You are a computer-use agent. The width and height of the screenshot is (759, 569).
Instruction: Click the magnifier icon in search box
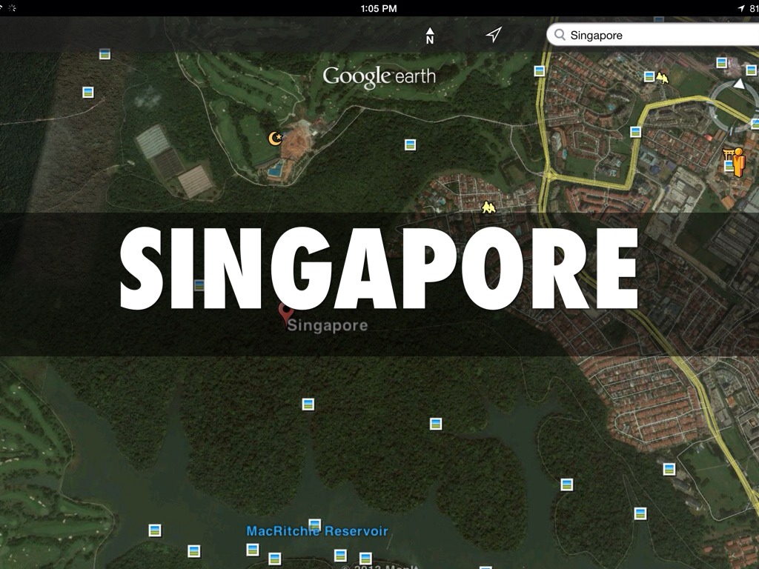(x=560, y=35)
